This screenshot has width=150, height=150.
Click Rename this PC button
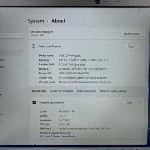coord(132,34)
